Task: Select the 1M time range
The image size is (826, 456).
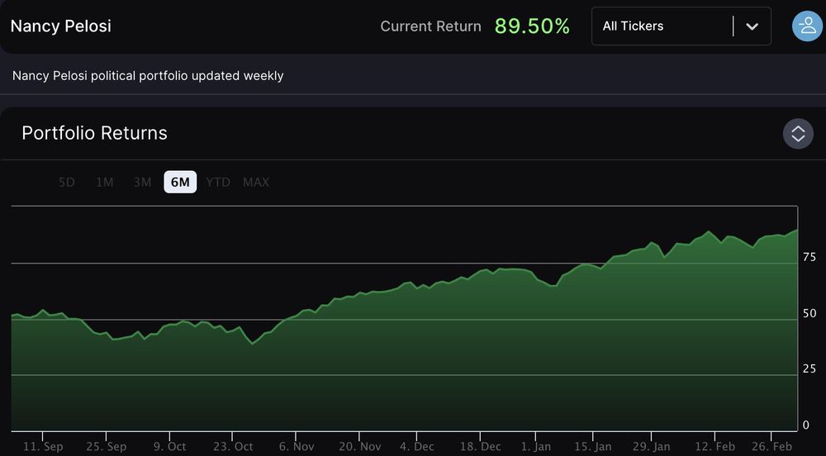Action: tap(105, 182)
